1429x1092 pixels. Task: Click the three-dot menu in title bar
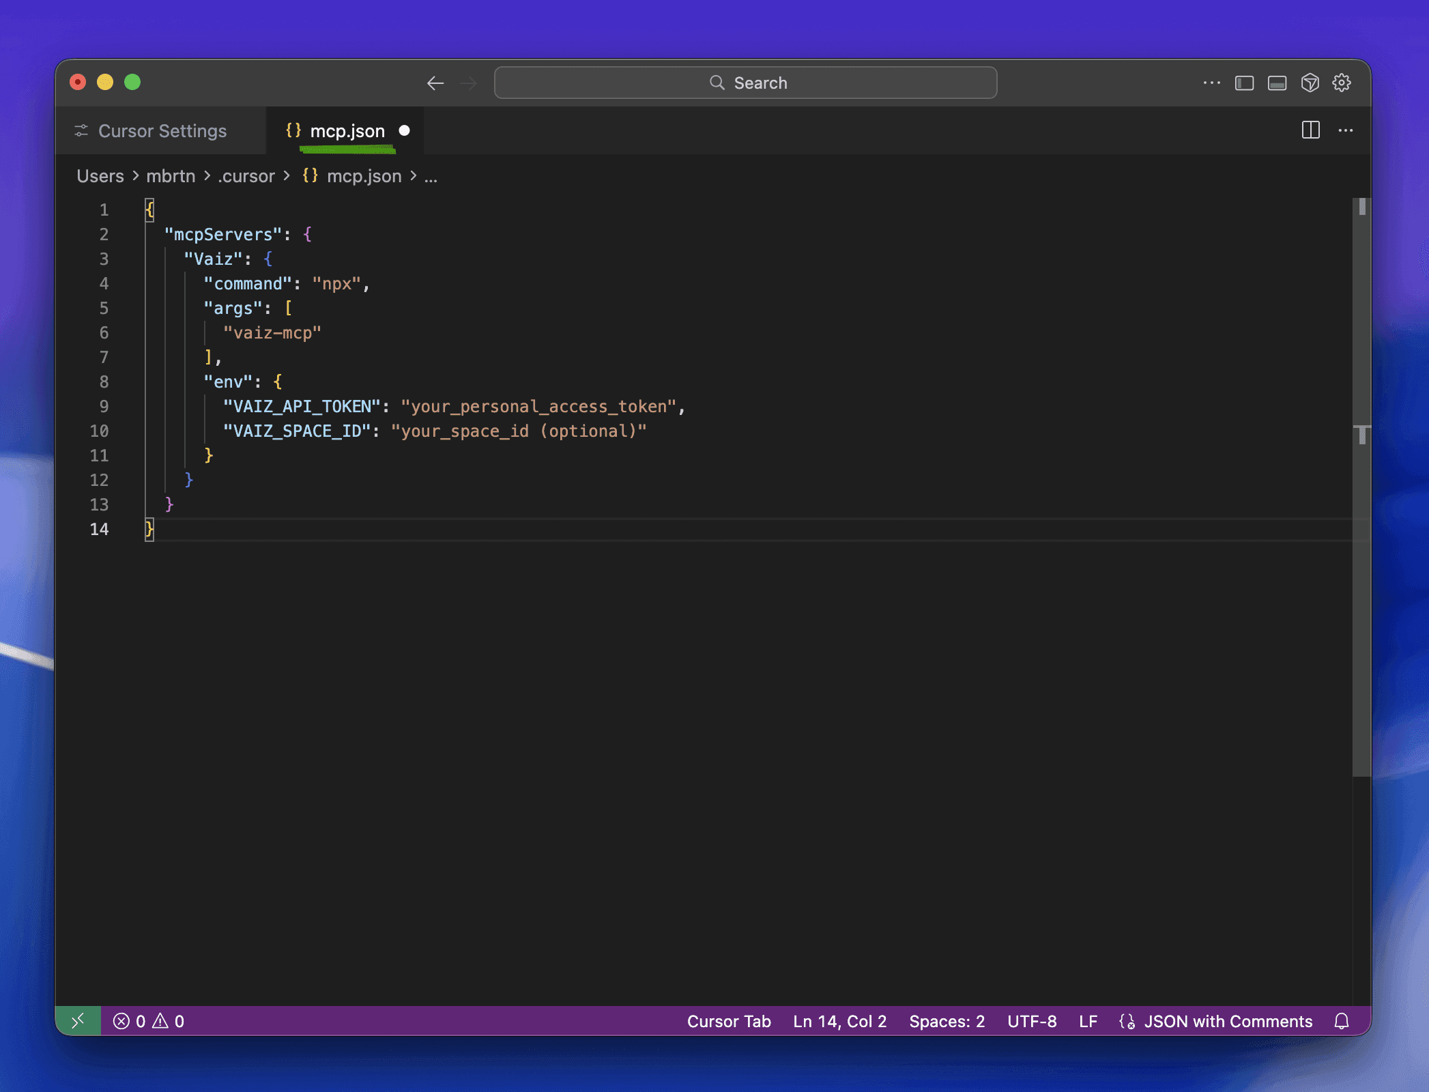[1211, 83]
